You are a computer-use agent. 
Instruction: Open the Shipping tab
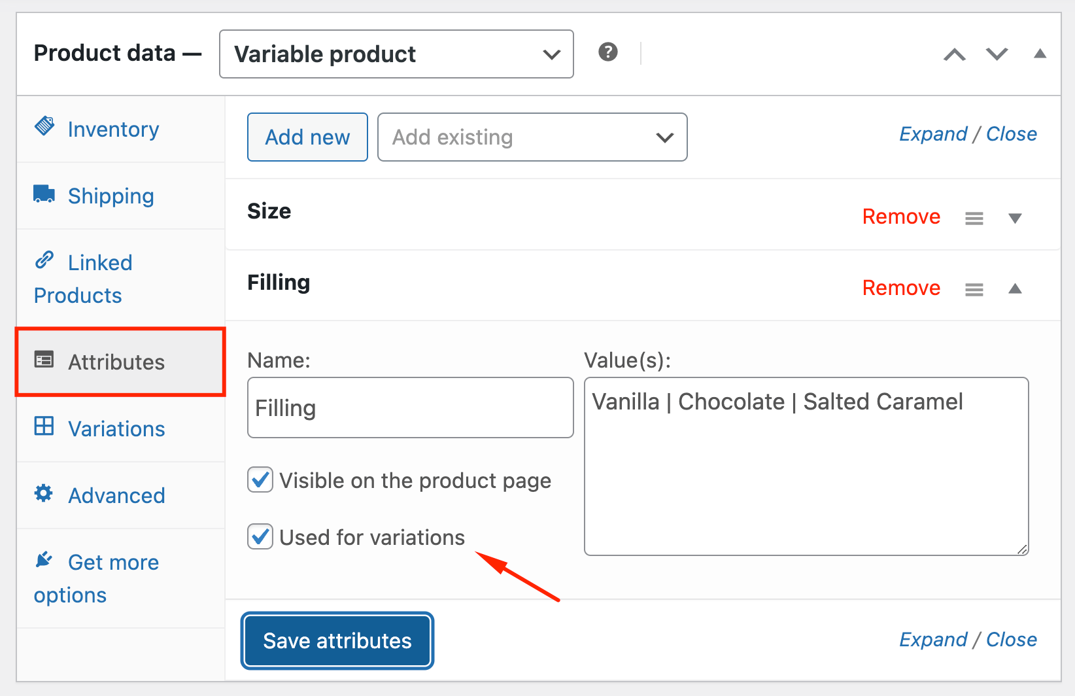[x=121, y=196]
